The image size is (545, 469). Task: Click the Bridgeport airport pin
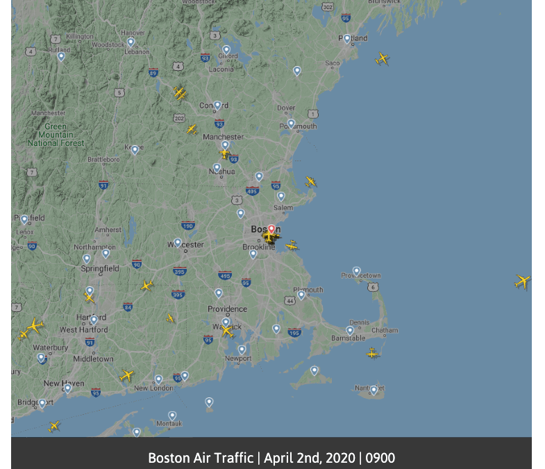(x=42, y=403)
